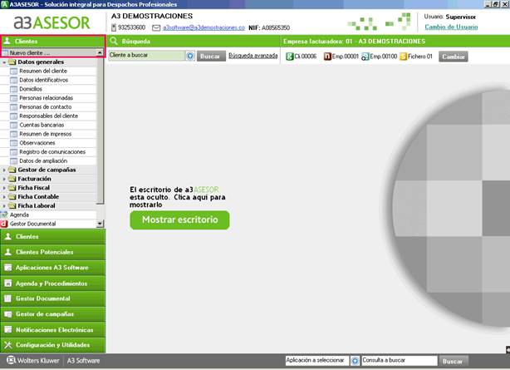Open the Cl.00006 green application icon
The height and width of the screenshot is (370, 510).
(290, 57)
